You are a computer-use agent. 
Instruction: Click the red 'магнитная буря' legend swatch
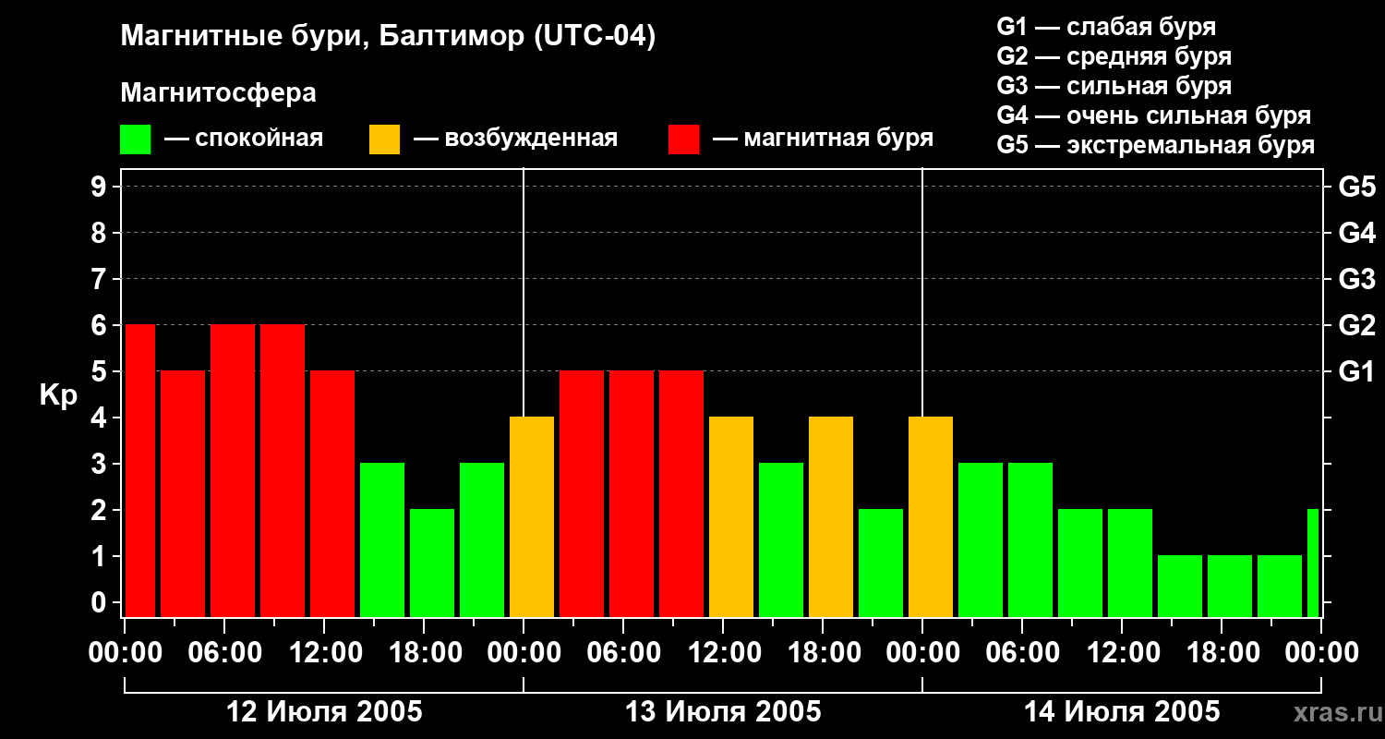[683, 139]
